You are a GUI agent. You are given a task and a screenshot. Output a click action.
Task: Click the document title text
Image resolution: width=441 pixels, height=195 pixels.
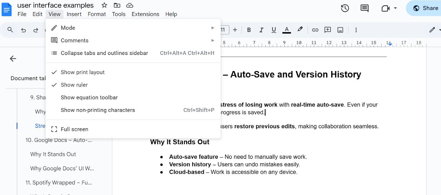point(55,5)
